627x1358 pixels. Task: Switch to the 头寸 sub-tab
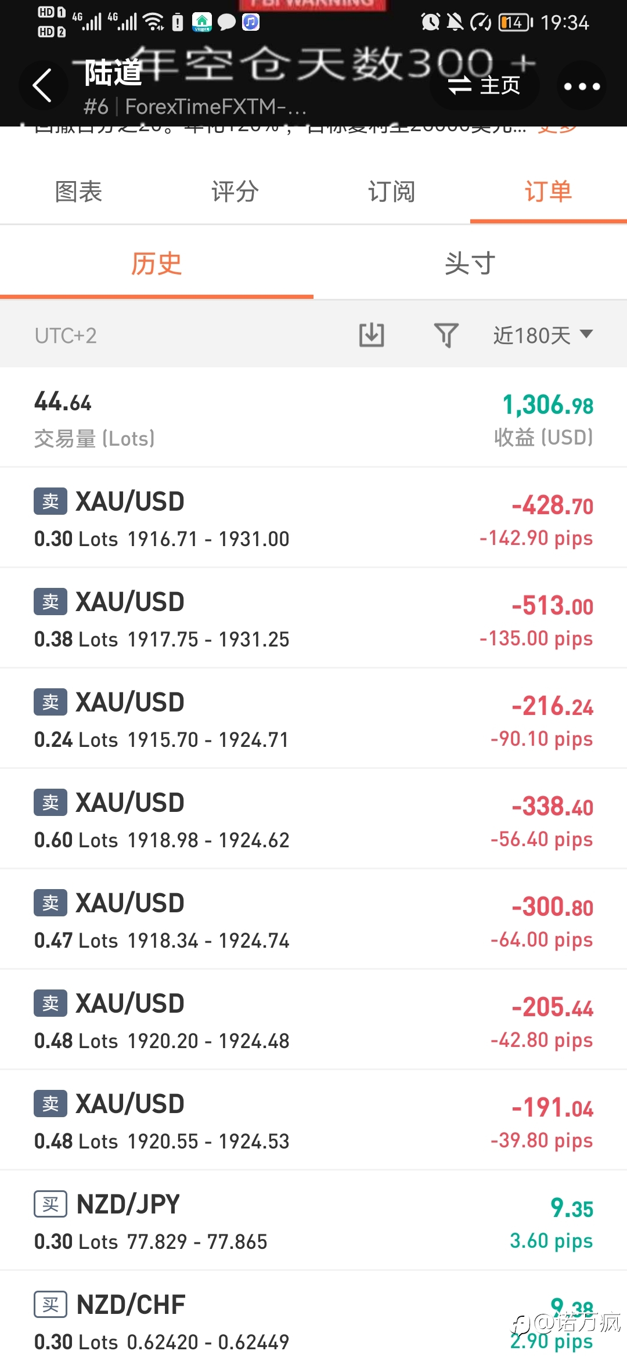pyautogui.click(x=470, y=264)
